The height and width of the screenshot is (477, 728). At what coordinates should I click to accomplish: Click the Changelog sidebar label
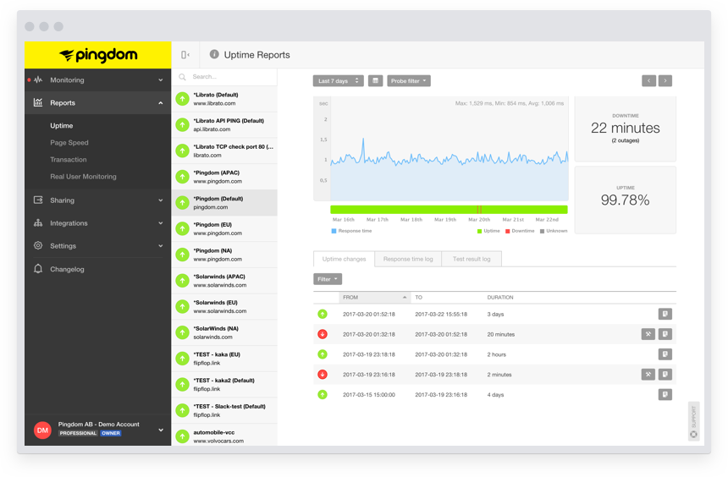tap(67, 269)
